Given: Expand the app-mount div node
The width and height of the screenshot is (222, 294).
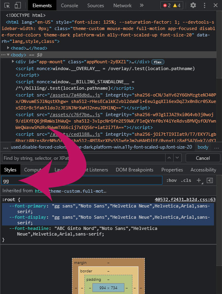Looking at the screenshot, I should point(13,62).
